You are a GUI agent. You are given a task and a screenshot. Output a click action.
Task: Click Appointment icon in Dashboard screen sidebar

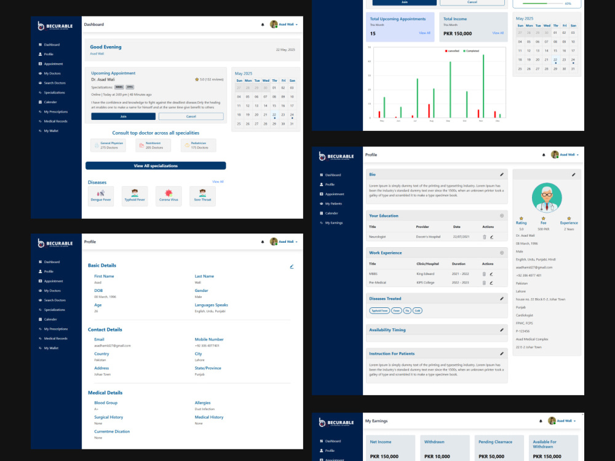point(40,64)
